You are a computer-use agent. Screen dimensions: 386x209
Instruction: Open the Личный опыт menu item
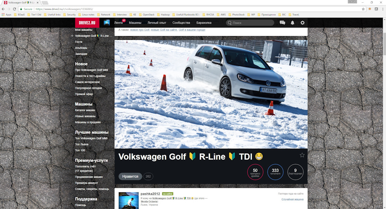pos(157,23)
